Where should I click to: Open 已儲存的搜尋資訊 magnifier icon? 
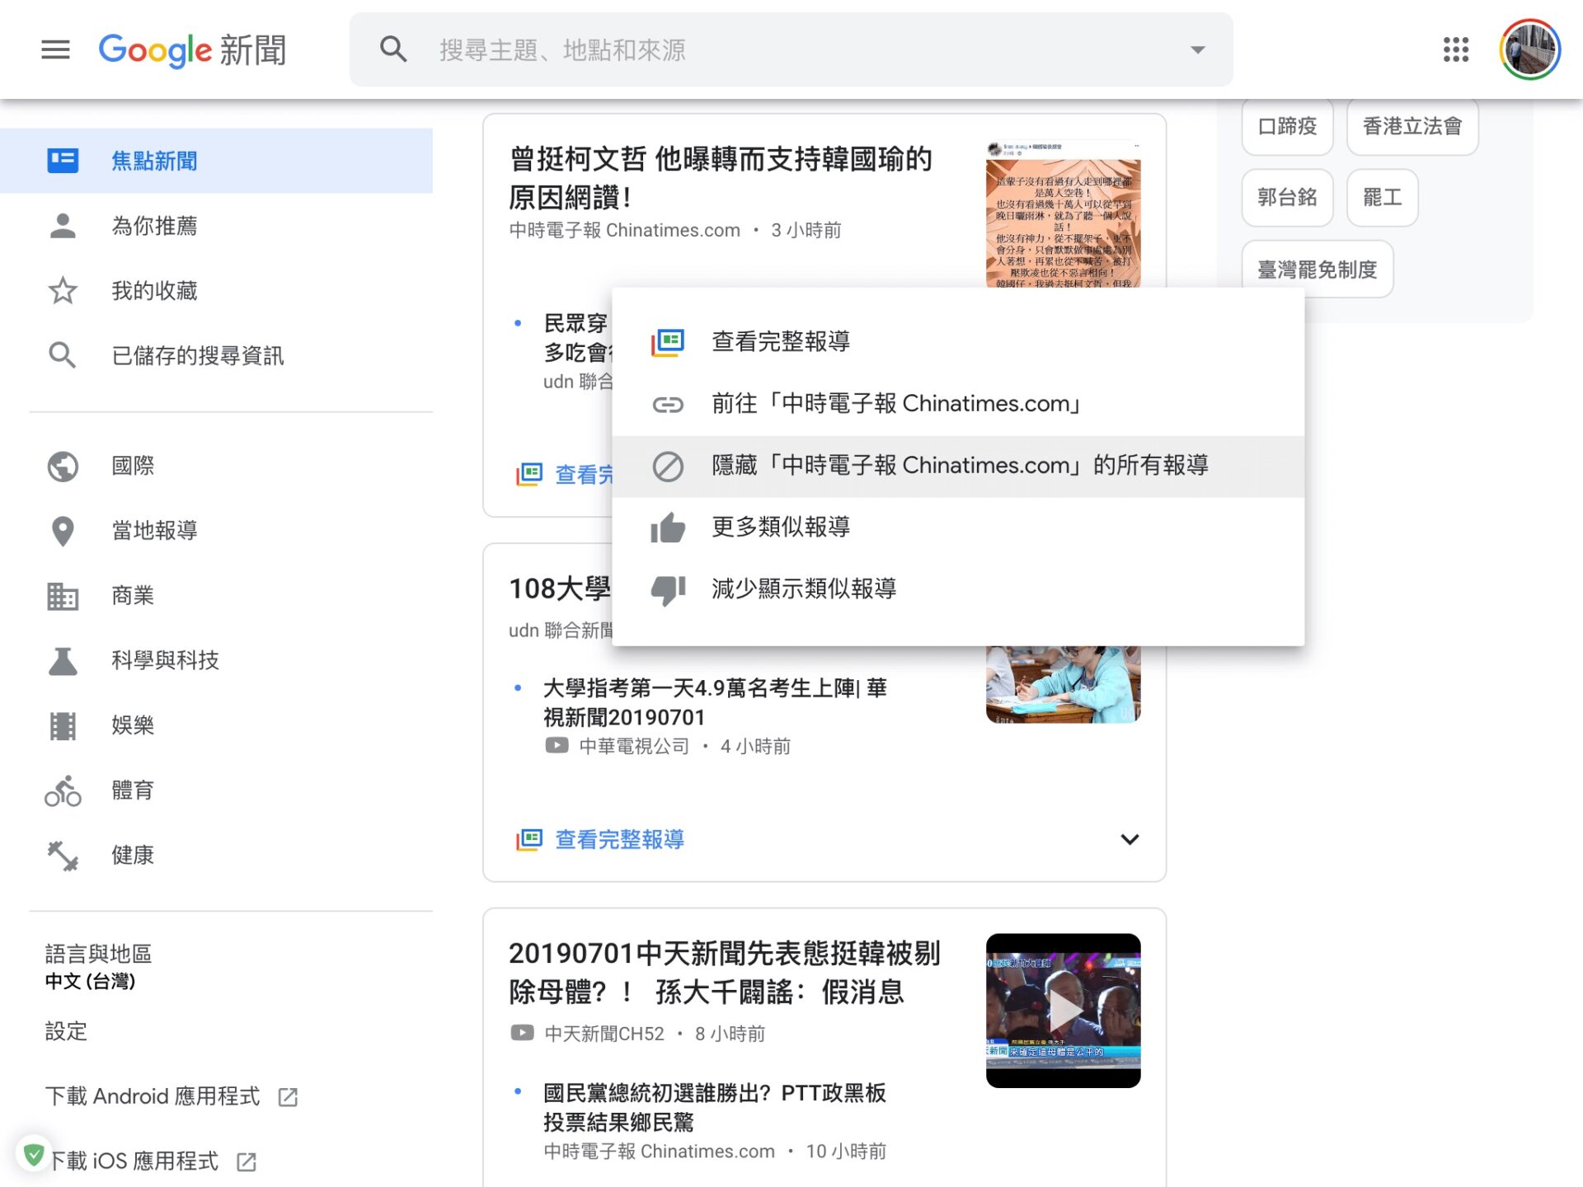[x=63, y=355]
